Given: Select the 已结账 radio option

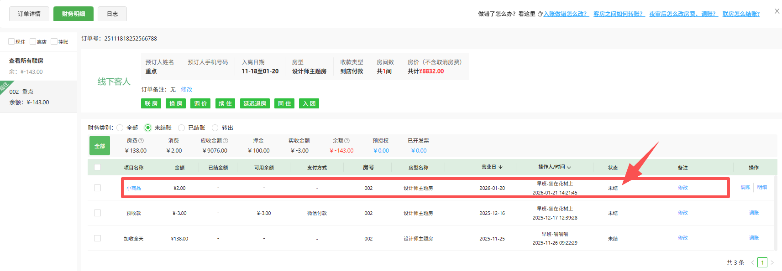Looking at the screenshot, I should [x=182, y=128].
